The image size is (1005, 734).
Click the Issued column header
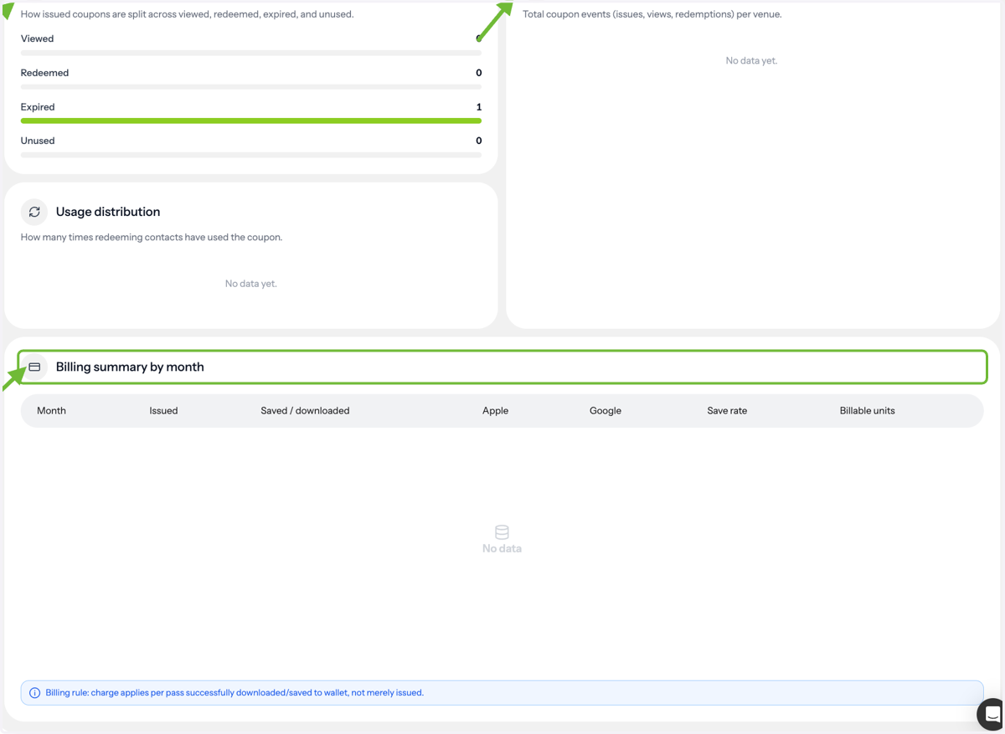[x=163, y=411]
